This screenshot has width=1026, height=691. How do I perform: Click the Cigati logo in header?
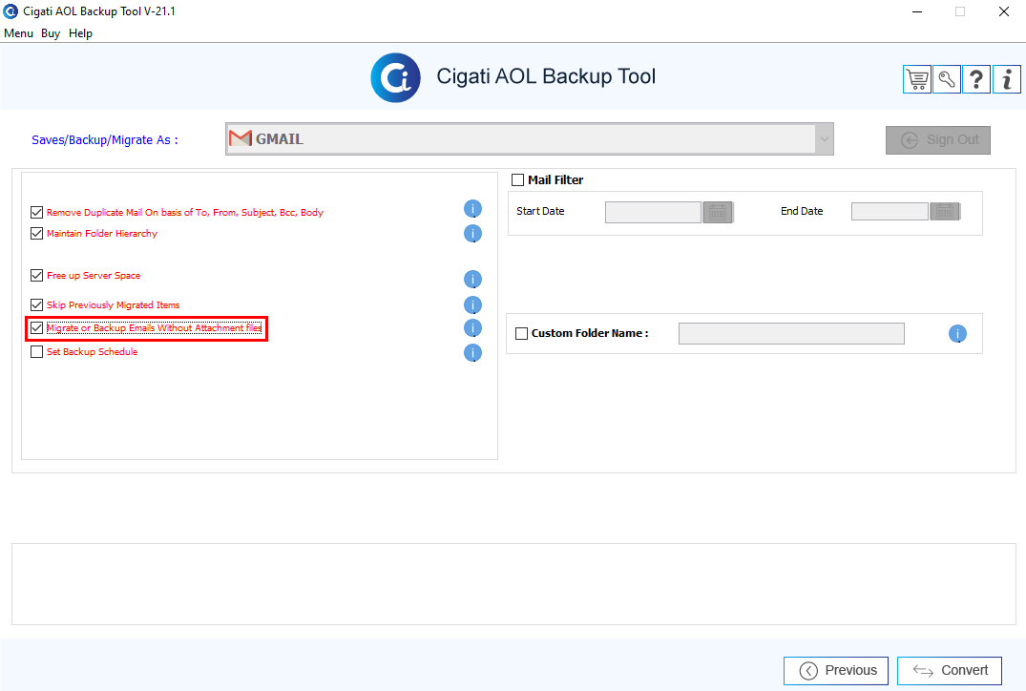pos(395,78)
